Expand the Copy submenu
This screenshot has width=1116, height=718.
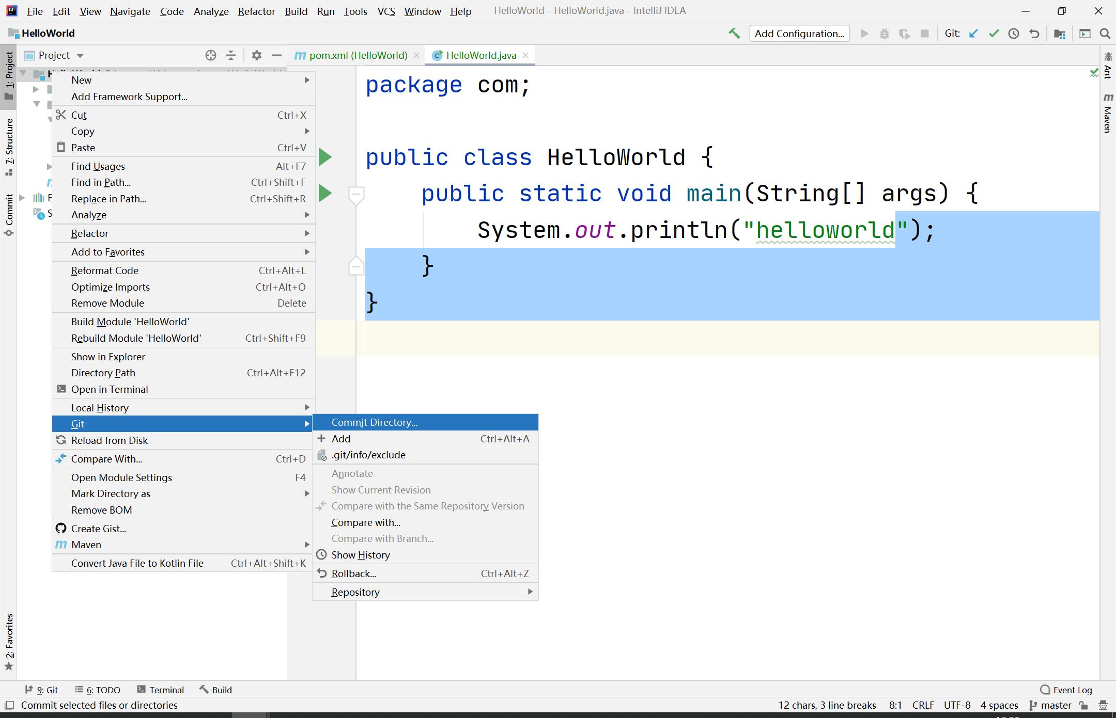[x=183, y=131]
